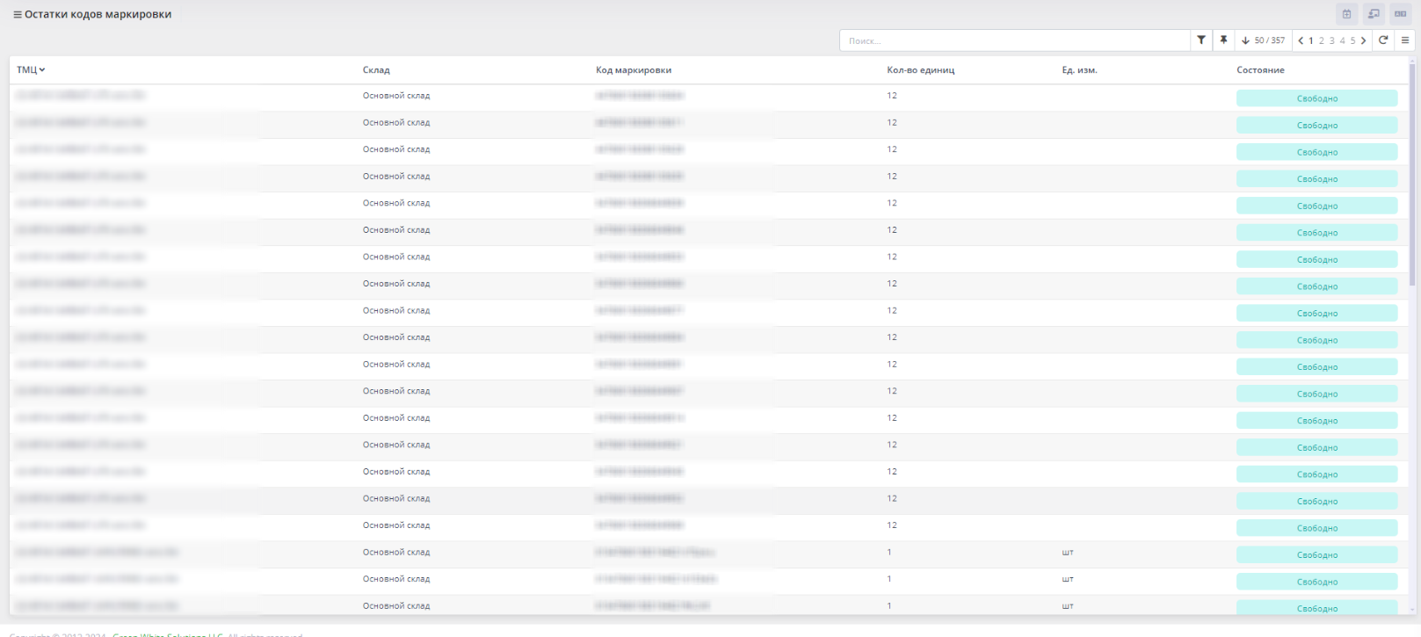This screenshot has width=1421, height=637.
Task: Open table options list icon after refresh
Action: point(1405,40)
